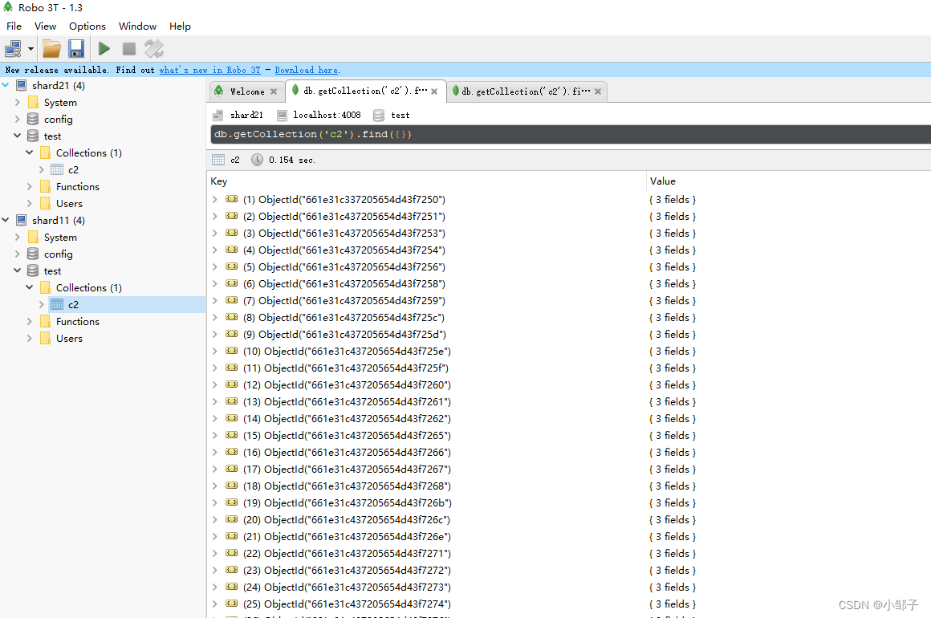This screenshot has height=618, width=931.
Task: Click the Open file toolbar icon
Action: pyautogui.click(x=51, y=48)
